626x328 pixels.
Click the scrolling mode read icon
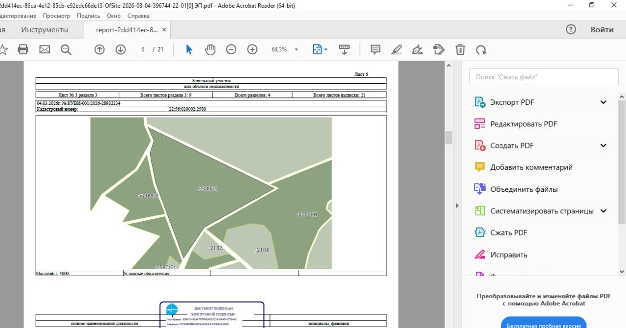tap(344, 49)
